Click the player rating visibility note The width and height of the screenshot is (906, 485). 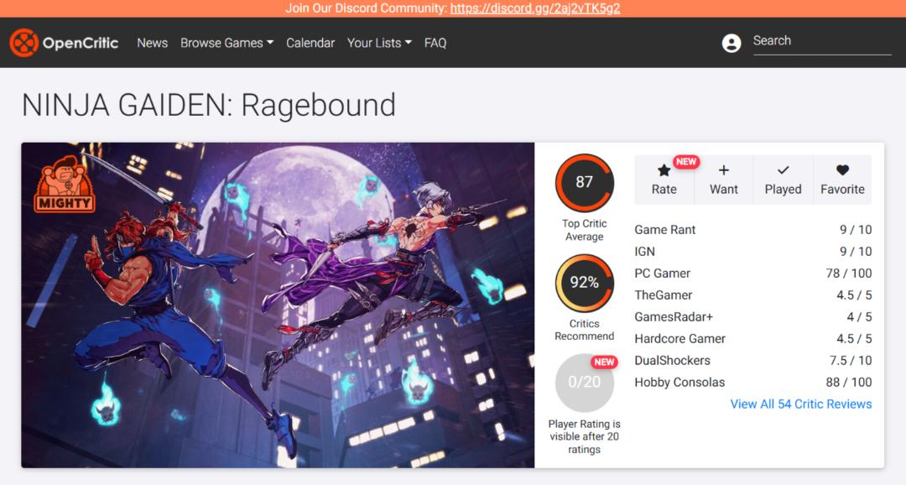coord(584,437)
